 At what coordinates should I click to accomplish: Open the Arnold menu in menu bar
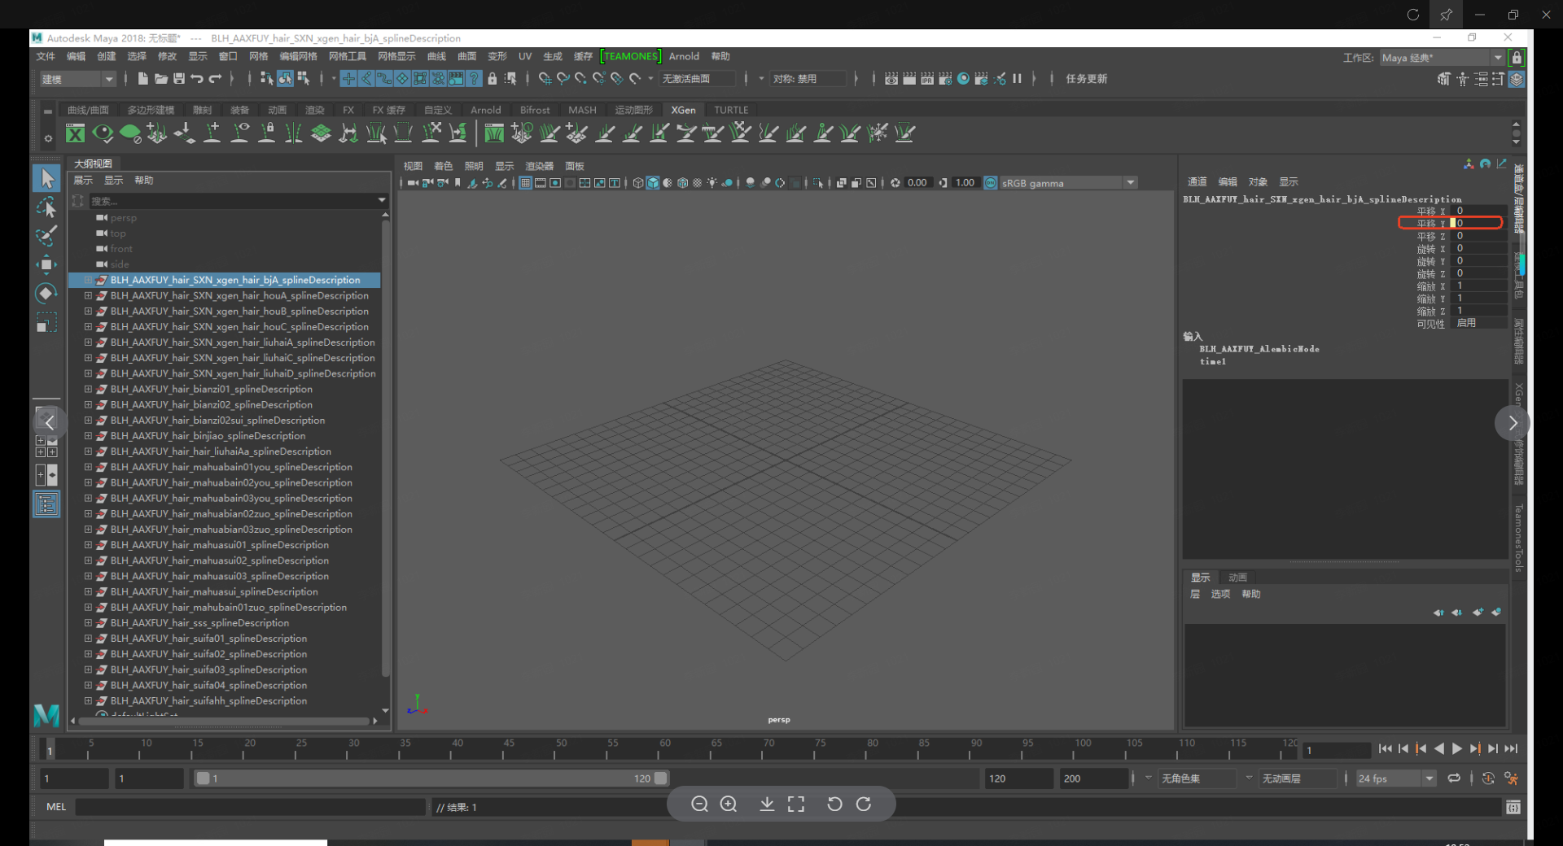coord(684,56)
